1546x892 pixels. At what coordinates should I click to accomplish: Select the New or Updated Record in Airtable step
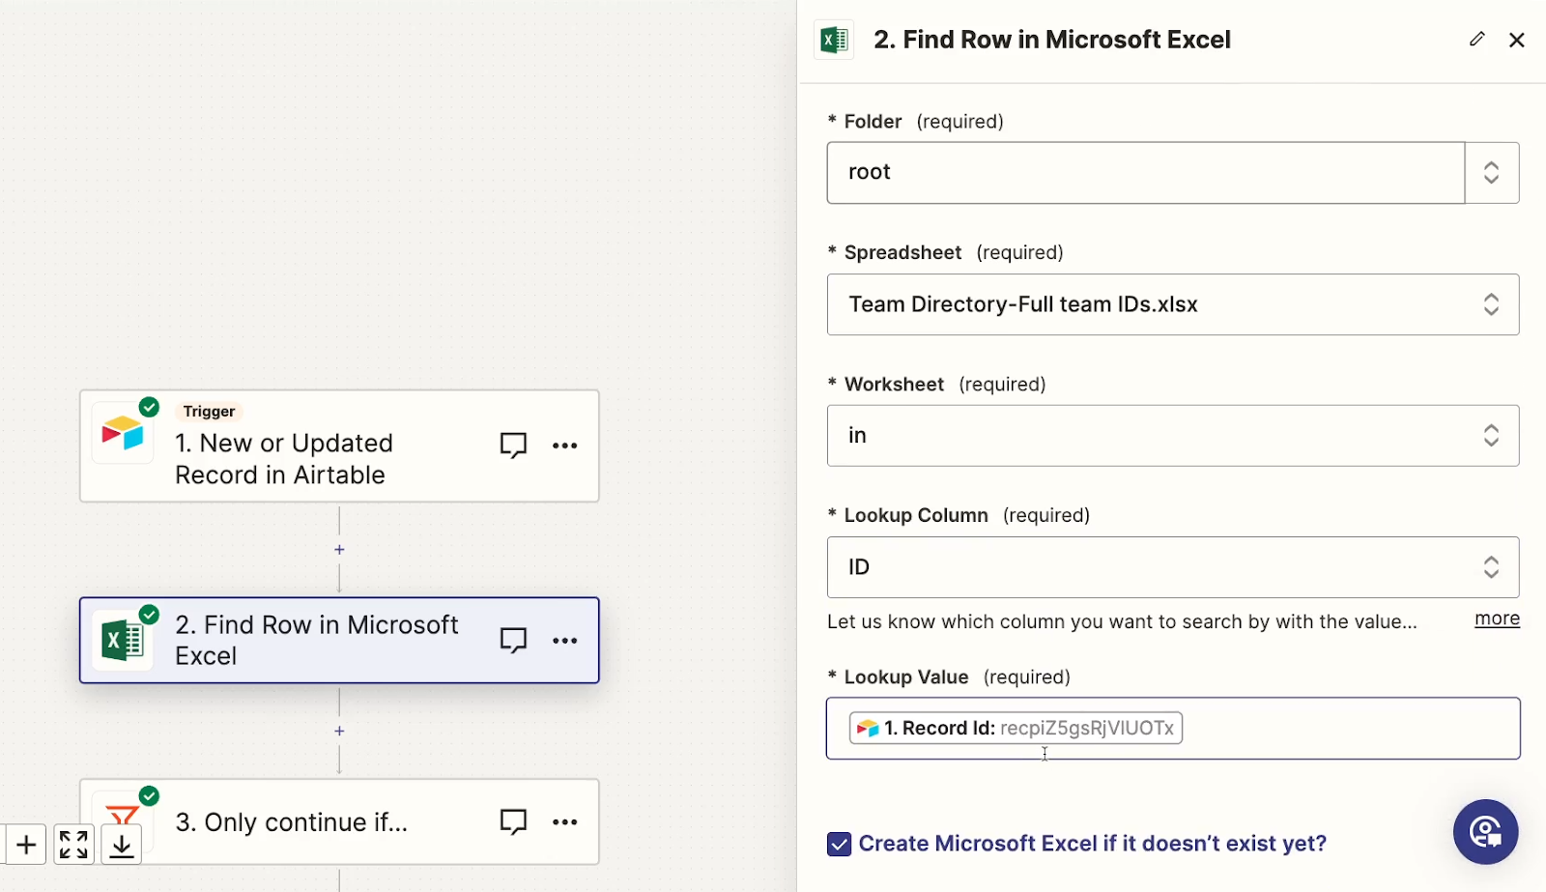point(339,446)
